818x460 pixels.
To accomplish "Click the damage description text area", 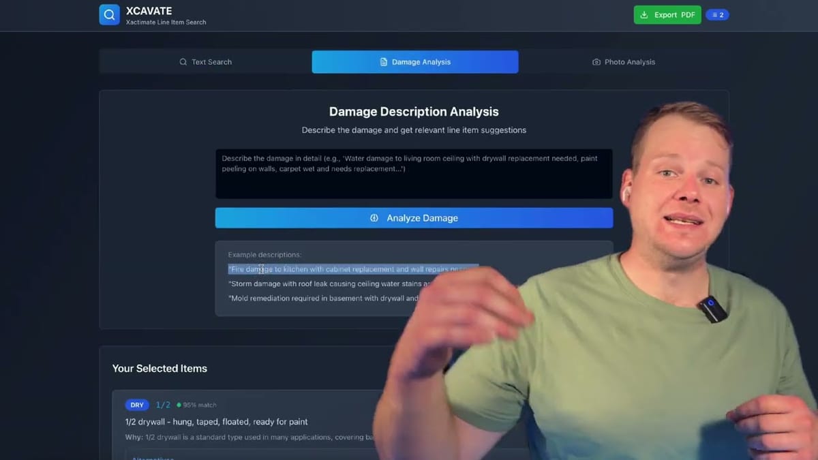I will coord(414,174).
